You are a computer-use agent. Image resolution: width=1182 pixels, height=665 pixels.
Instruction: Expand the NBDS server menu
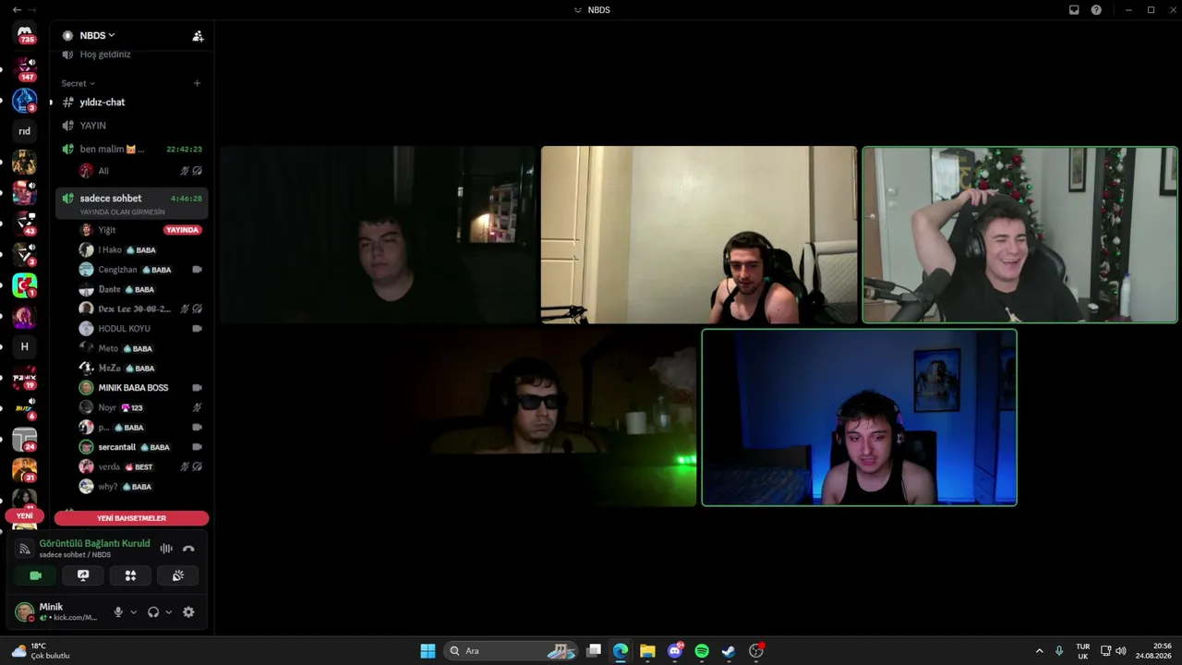coord(98,35)
